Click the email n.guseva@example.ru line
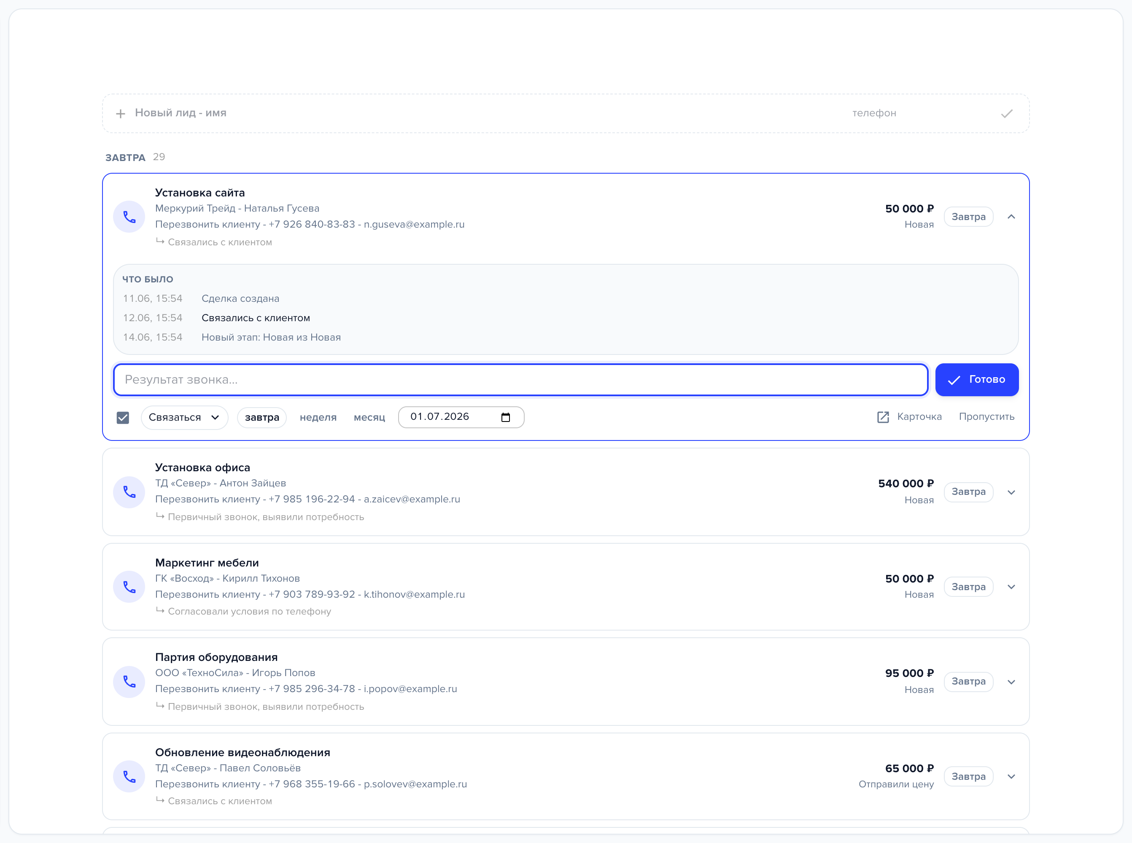This screenshot has width=1132, height=843. coord(310,224)
